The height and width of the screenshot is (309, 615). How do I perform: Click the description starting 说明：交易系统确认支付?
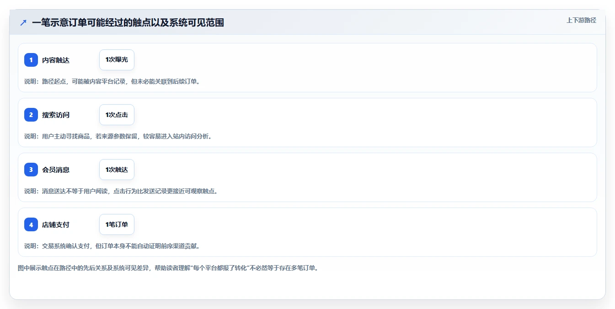[x=112, y=246]
